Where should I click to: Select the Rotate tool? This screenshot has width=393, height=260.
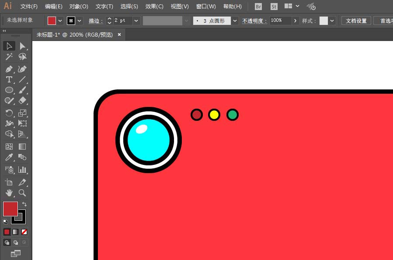pos(9,113)
